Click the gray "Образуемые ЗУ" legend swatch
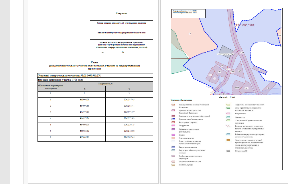The image size is (288, 184). [x=228, y=151]
